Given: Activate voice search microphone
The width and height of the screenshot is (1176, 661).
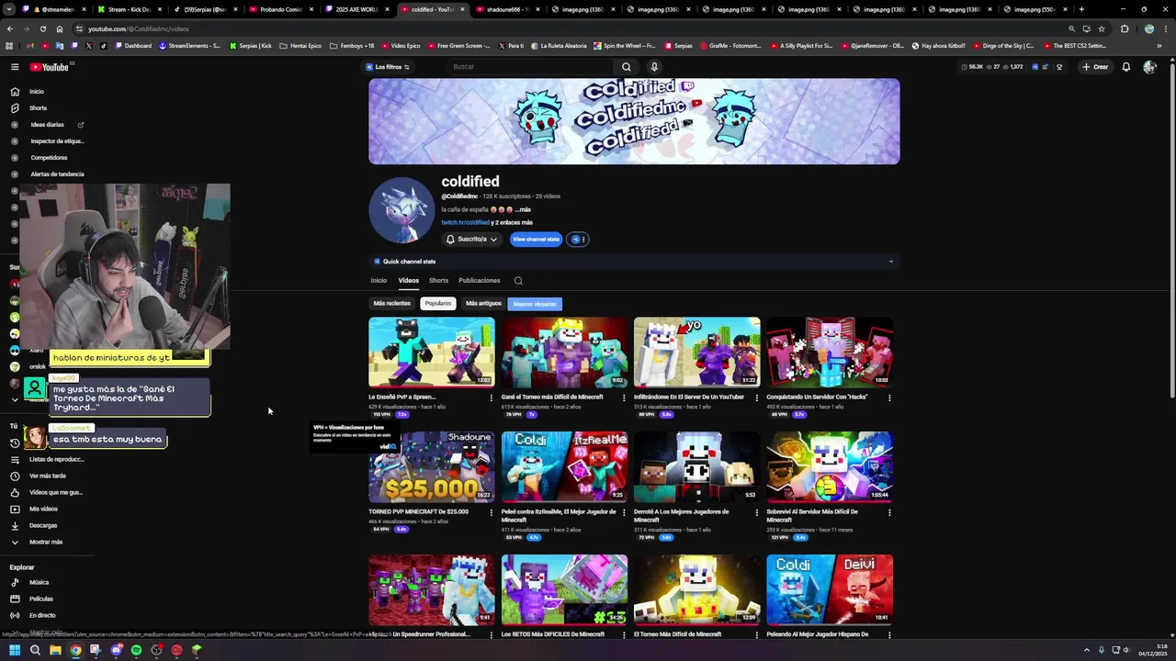Looking at the screenshot, I should [x=654, y=67].
